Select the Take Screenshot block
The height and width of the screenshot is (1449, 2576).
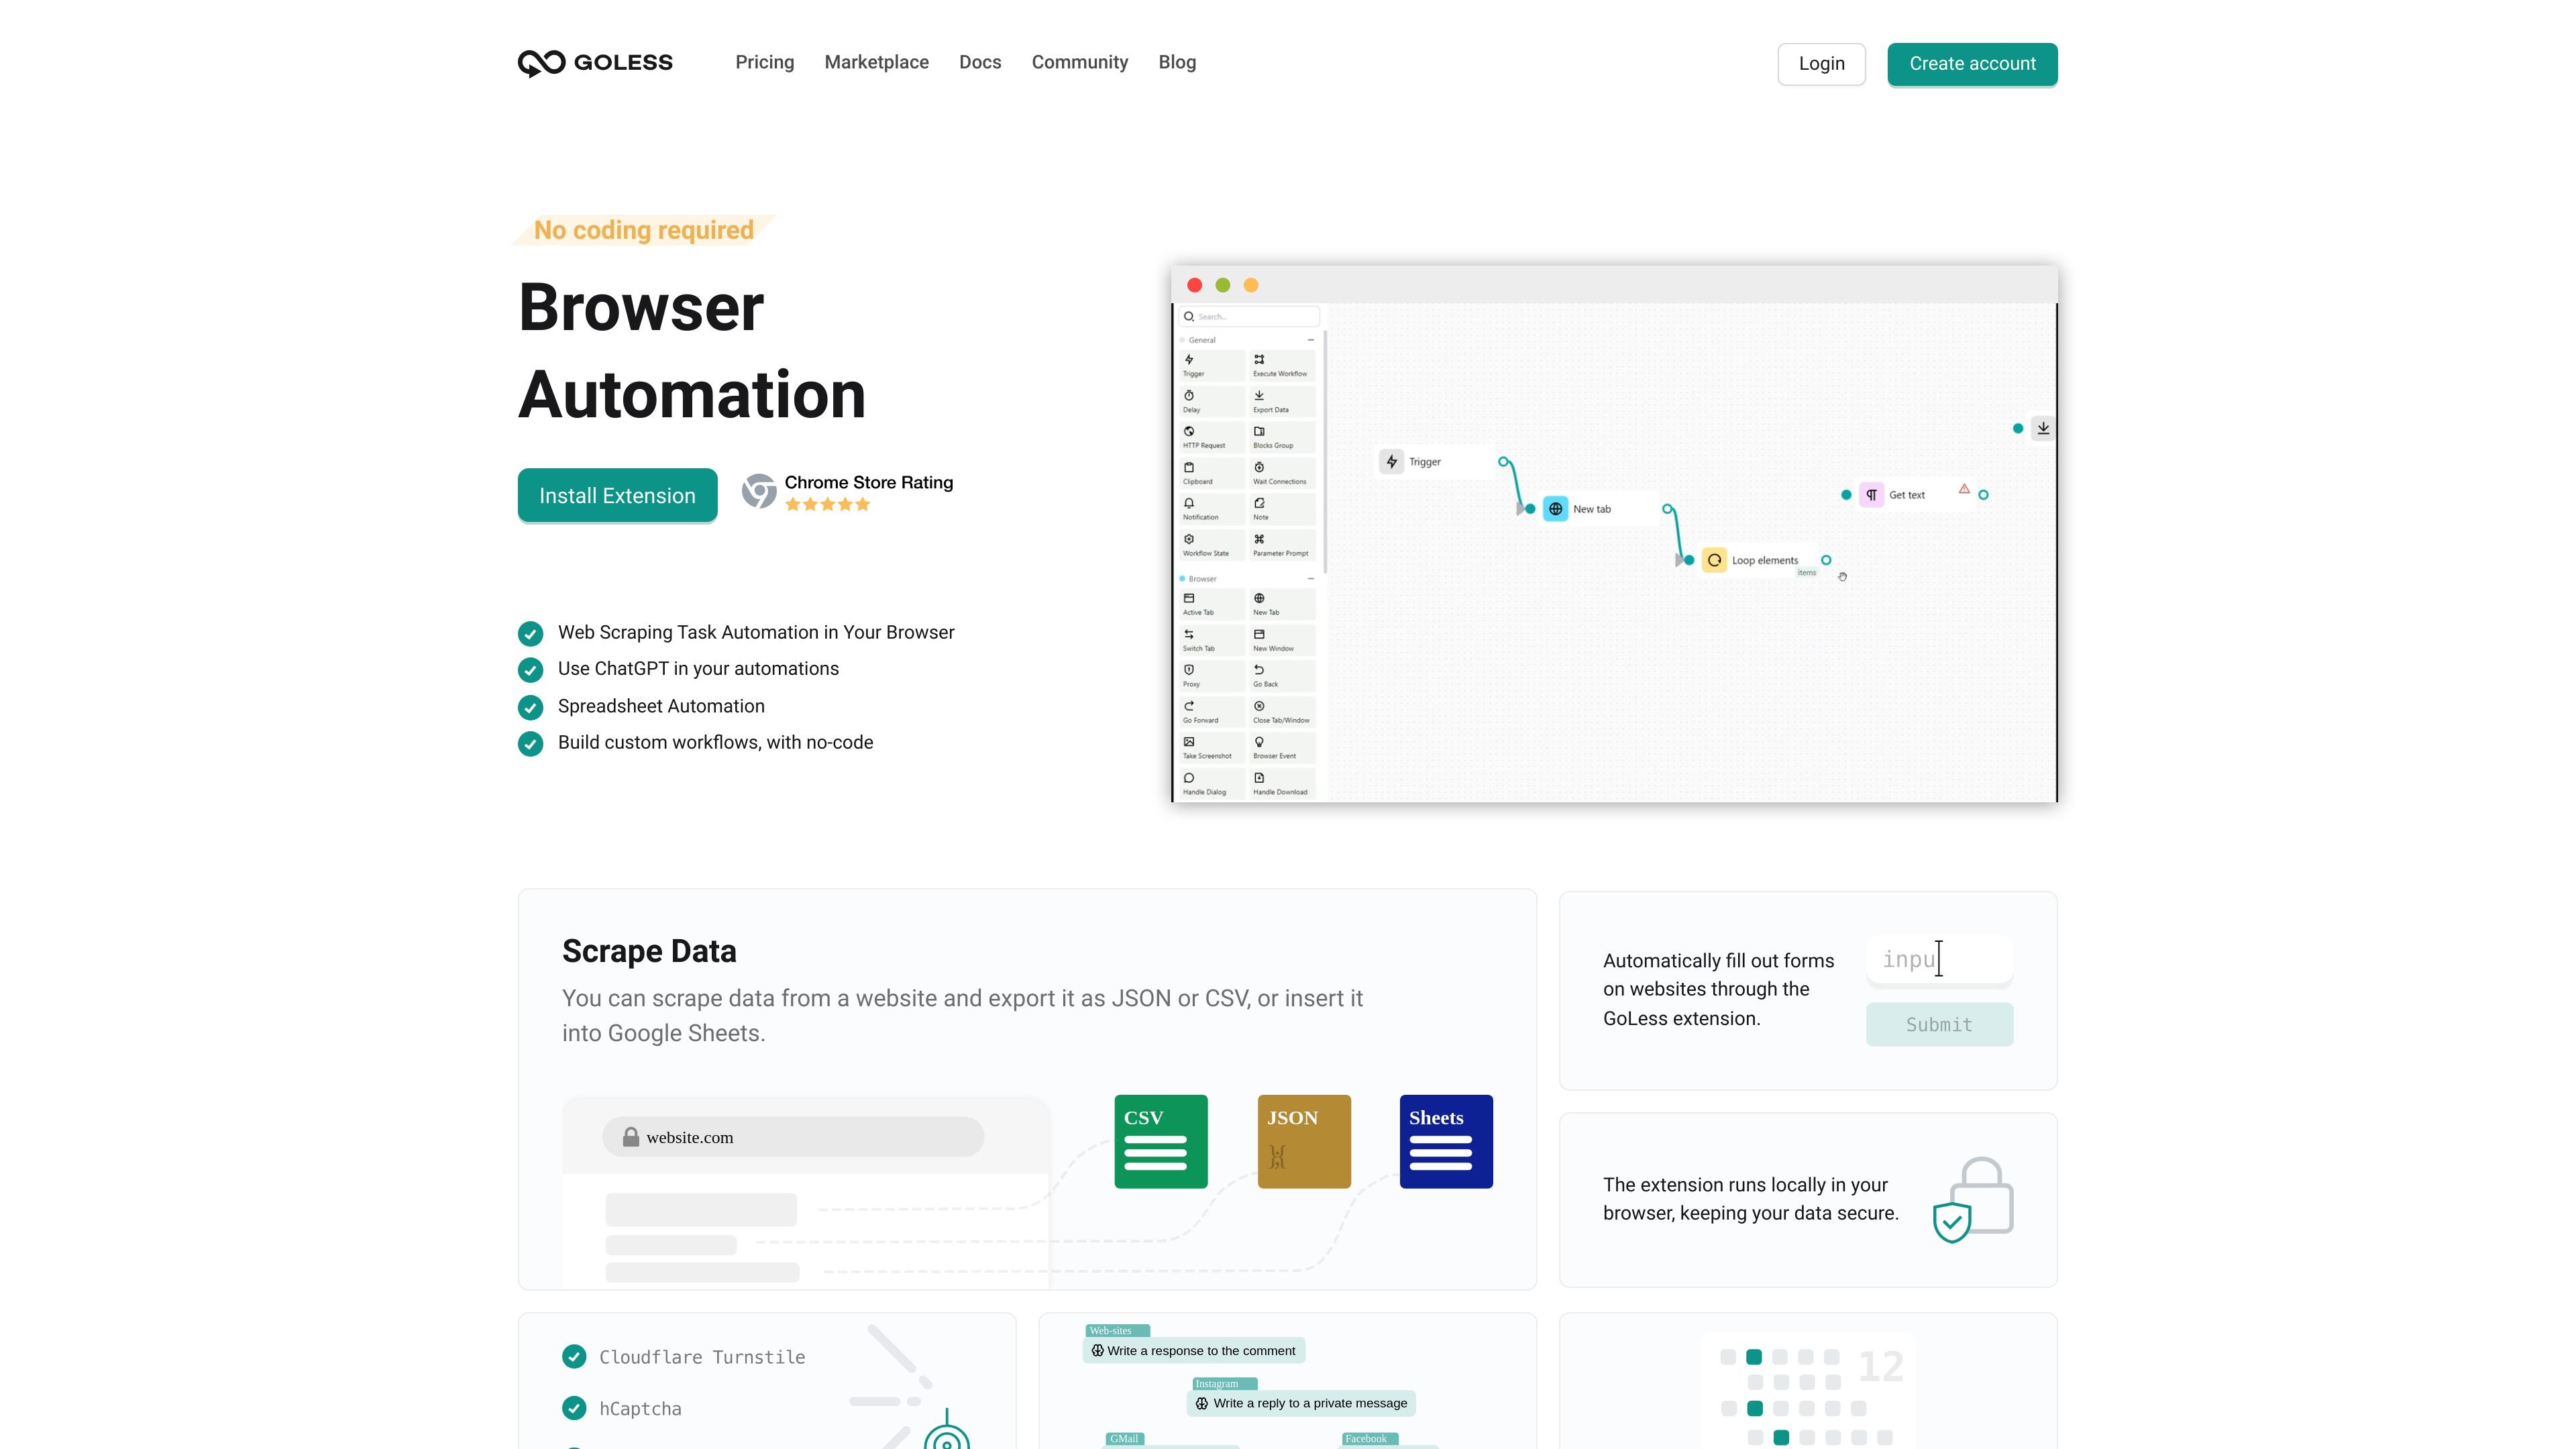[x=1212, y=748]
